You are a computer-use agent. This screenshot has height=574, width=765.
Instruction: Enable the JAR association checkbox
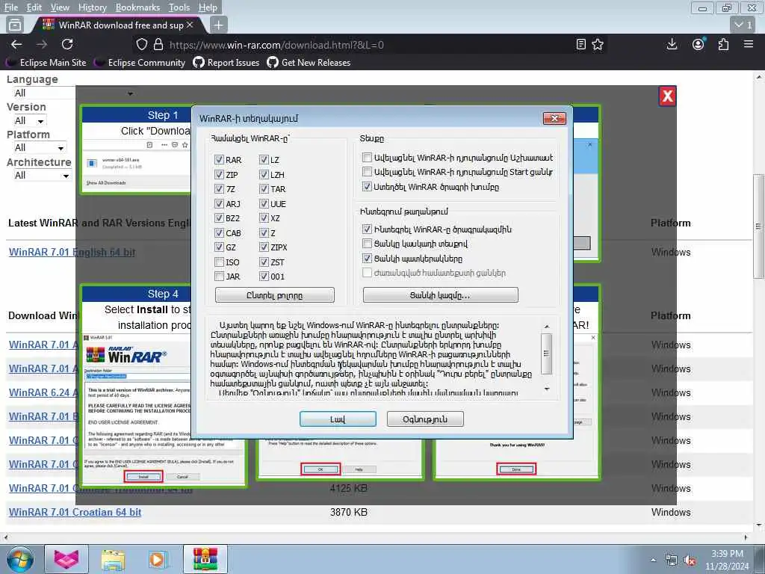point(219,277)
